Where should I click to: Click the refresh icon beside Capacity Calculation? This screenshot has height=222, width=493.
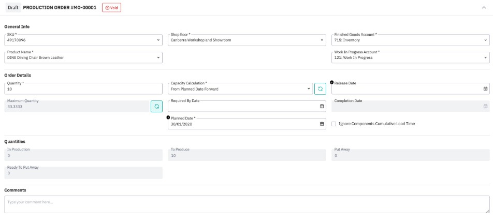click(x=320, y=89)
